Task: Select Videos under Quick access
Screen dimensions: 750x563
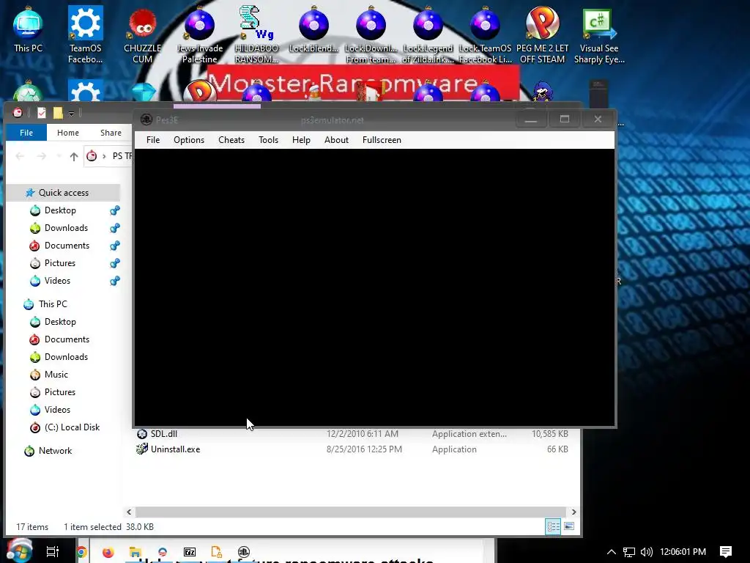Action: [x=57, y=281]
